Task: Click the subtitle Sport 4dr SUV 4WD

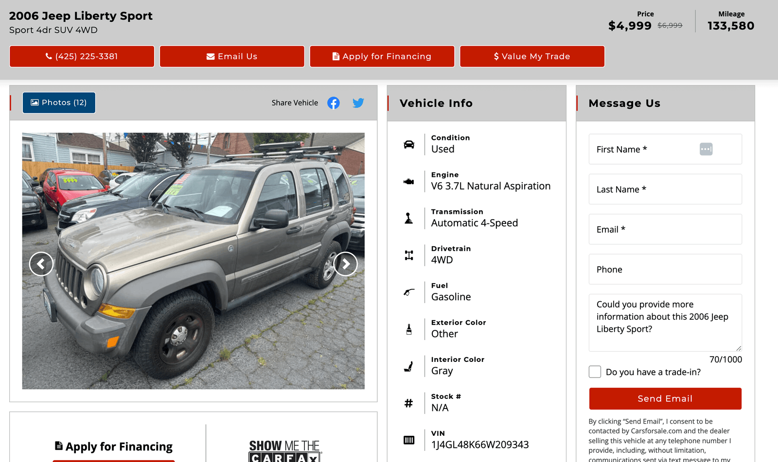Action: click(53, 30)
